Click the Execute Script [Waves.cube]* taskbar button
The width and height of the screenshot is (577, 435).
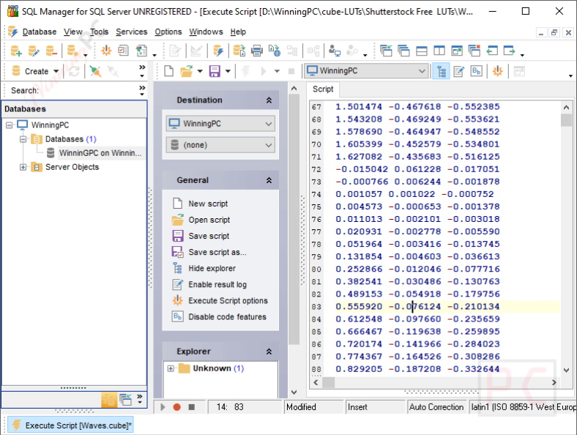tap(70, 425)
